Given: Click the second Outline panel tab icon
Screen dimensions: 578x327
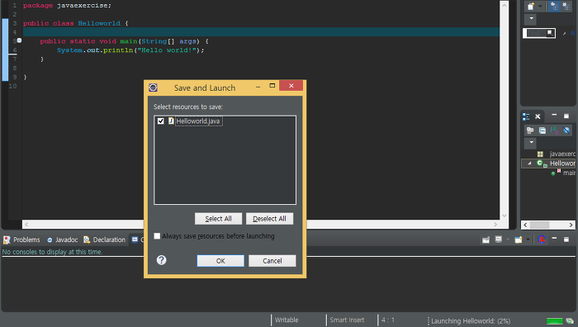Looking at the screenshot, I should [x=538, y=116].
